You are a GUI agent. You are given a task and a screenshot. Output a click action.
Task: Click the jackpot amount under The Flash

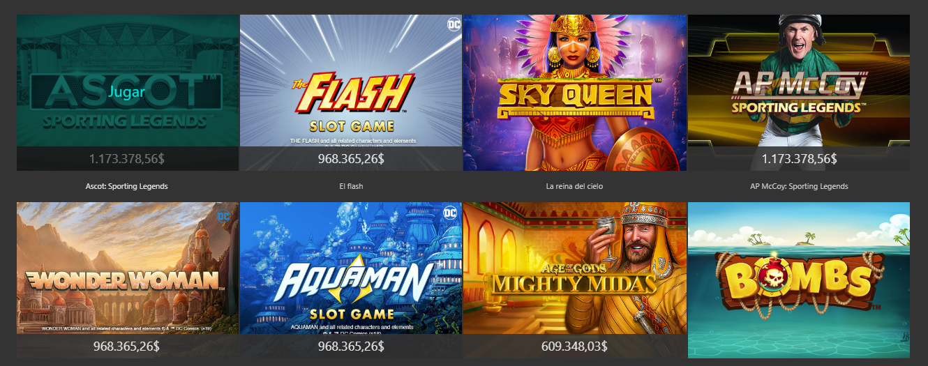coord(351,158)
